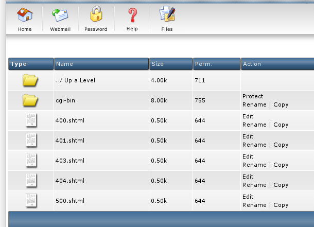This screenshot has width=314, height=227.
Task: Click Copy for 401.shtml
Action: click(281, 145)
